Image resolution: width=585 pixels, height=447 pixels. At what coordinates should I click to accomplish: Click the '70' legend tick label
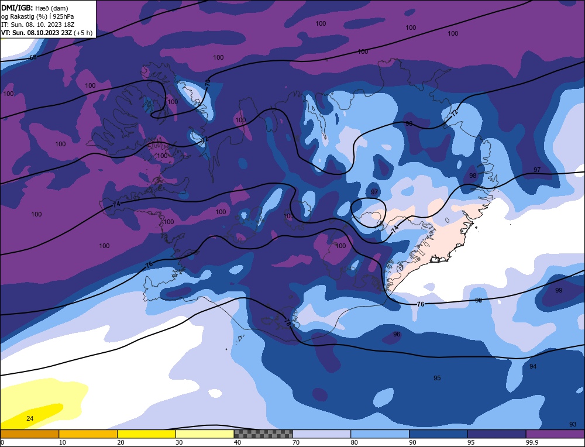(x=296, y=442)
